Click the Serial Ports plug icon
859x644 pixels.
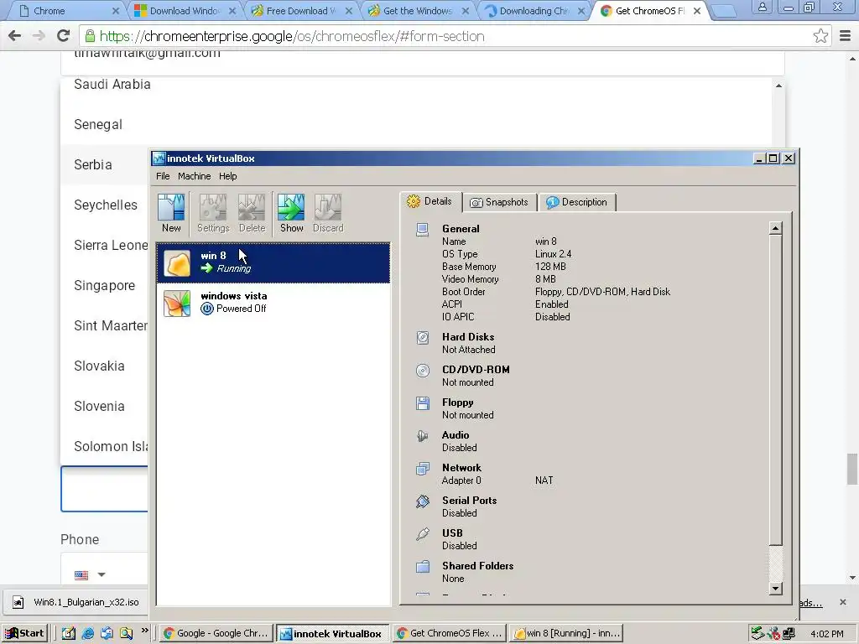tap(423, 501)
